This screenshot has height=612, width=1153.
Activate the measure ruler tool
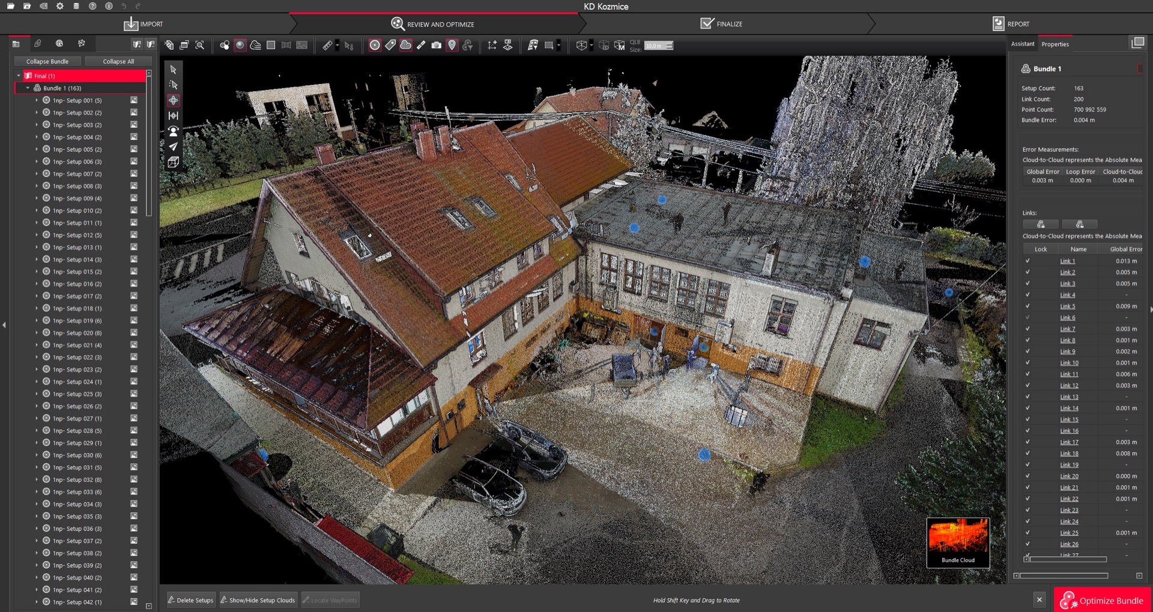pyautogui.click(x=327, y=46)
